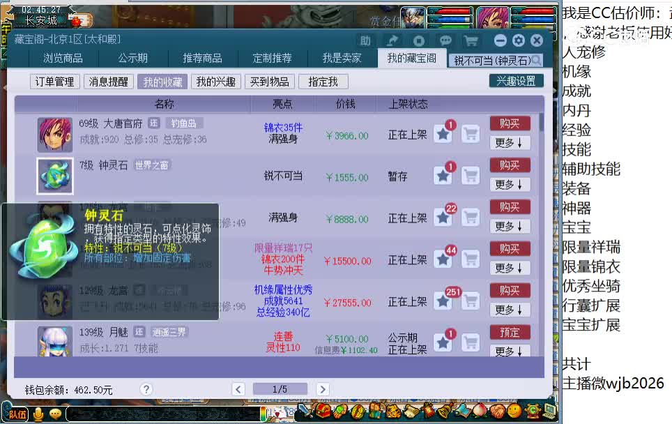
Task: Toggle favorite star on ¥15500.00 row
Action: [443, 259]
